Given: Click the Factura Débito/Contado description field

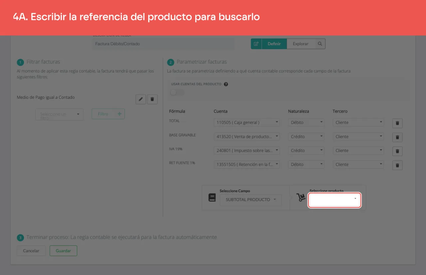Looking at the screenshot, I should coord(163,44).
